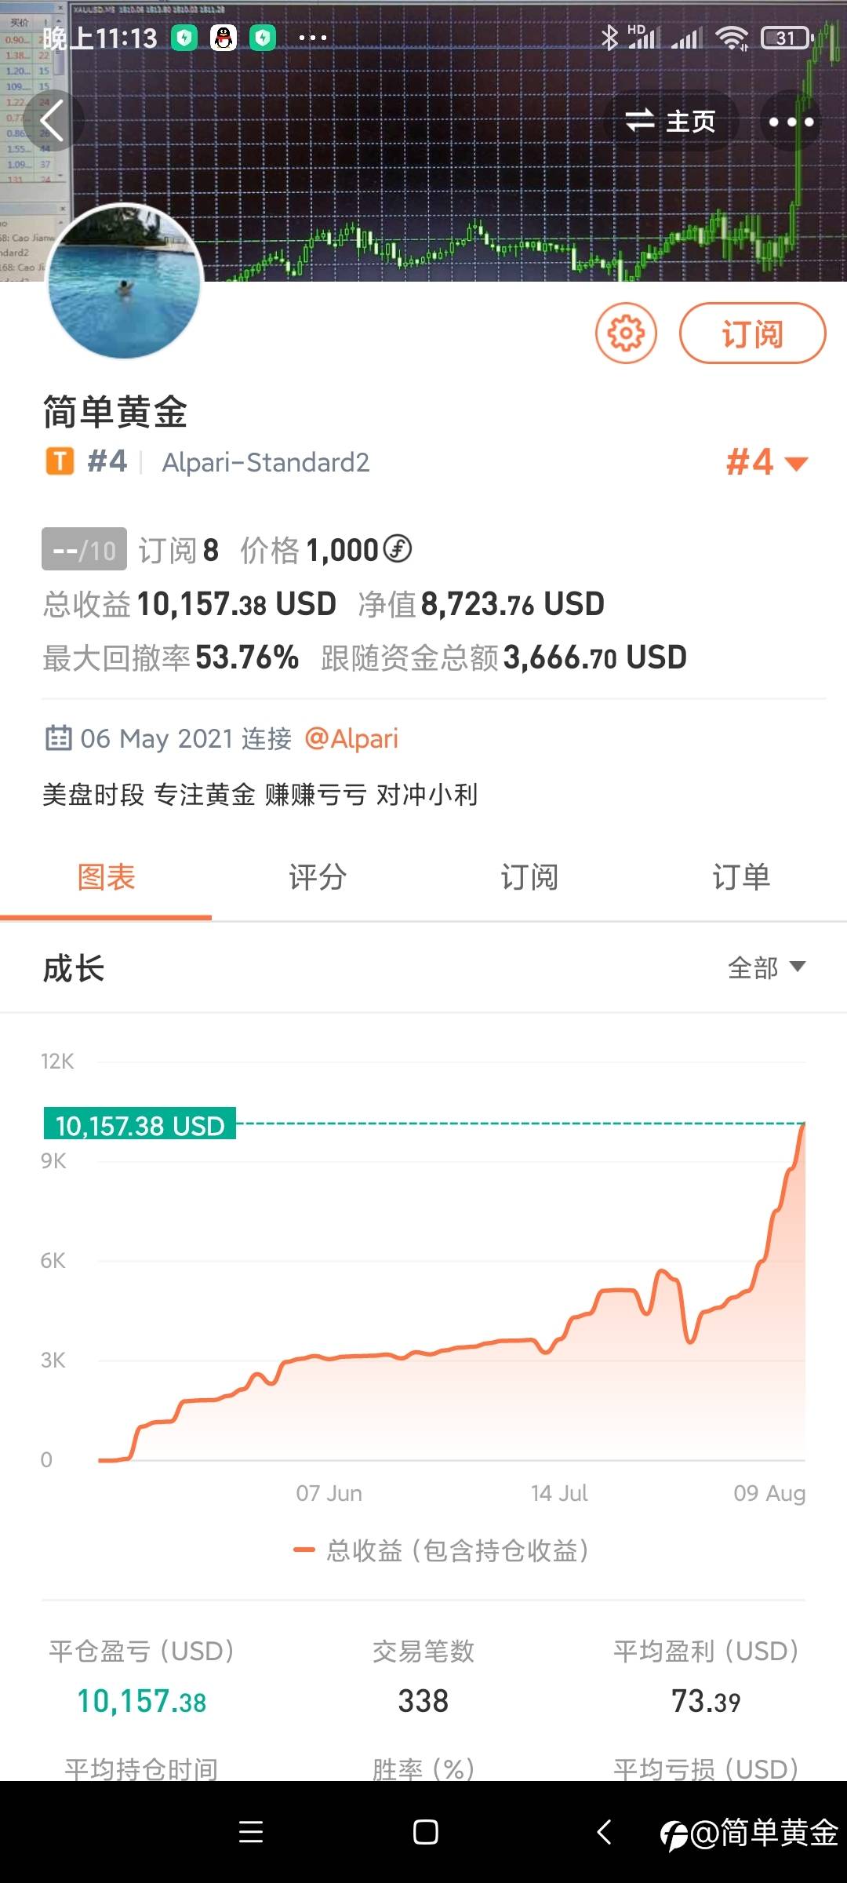This screenshot has height=1883, width=847.
Task: Tap the 10,157.38 USD chart value label
Action: (140, 1125)
